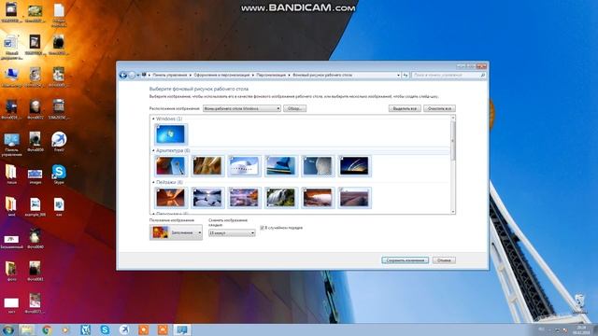Open the Положение изображения fill dropdown
This screenshot has width=598, height=336.
[x=176, y=232]
